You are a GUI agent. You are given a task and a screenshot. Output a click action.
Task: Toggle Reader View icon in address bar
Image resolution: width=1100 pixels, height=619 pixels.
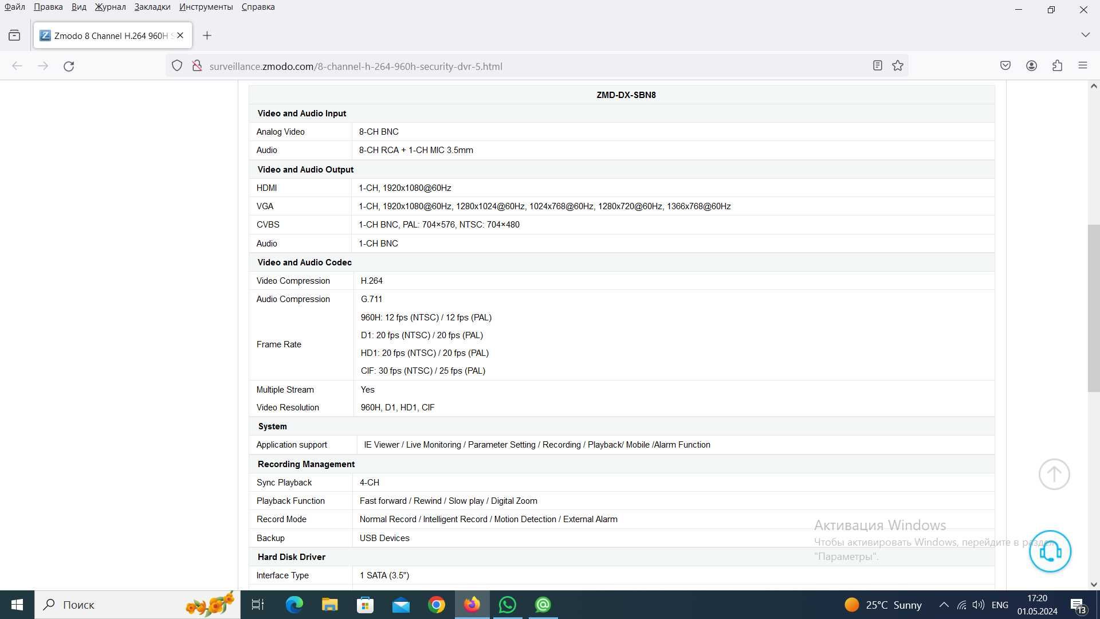(x=877, y=66)
